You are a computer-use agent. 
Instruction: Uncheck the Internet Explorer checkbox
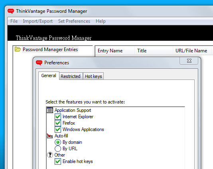[x=58, y=117]
